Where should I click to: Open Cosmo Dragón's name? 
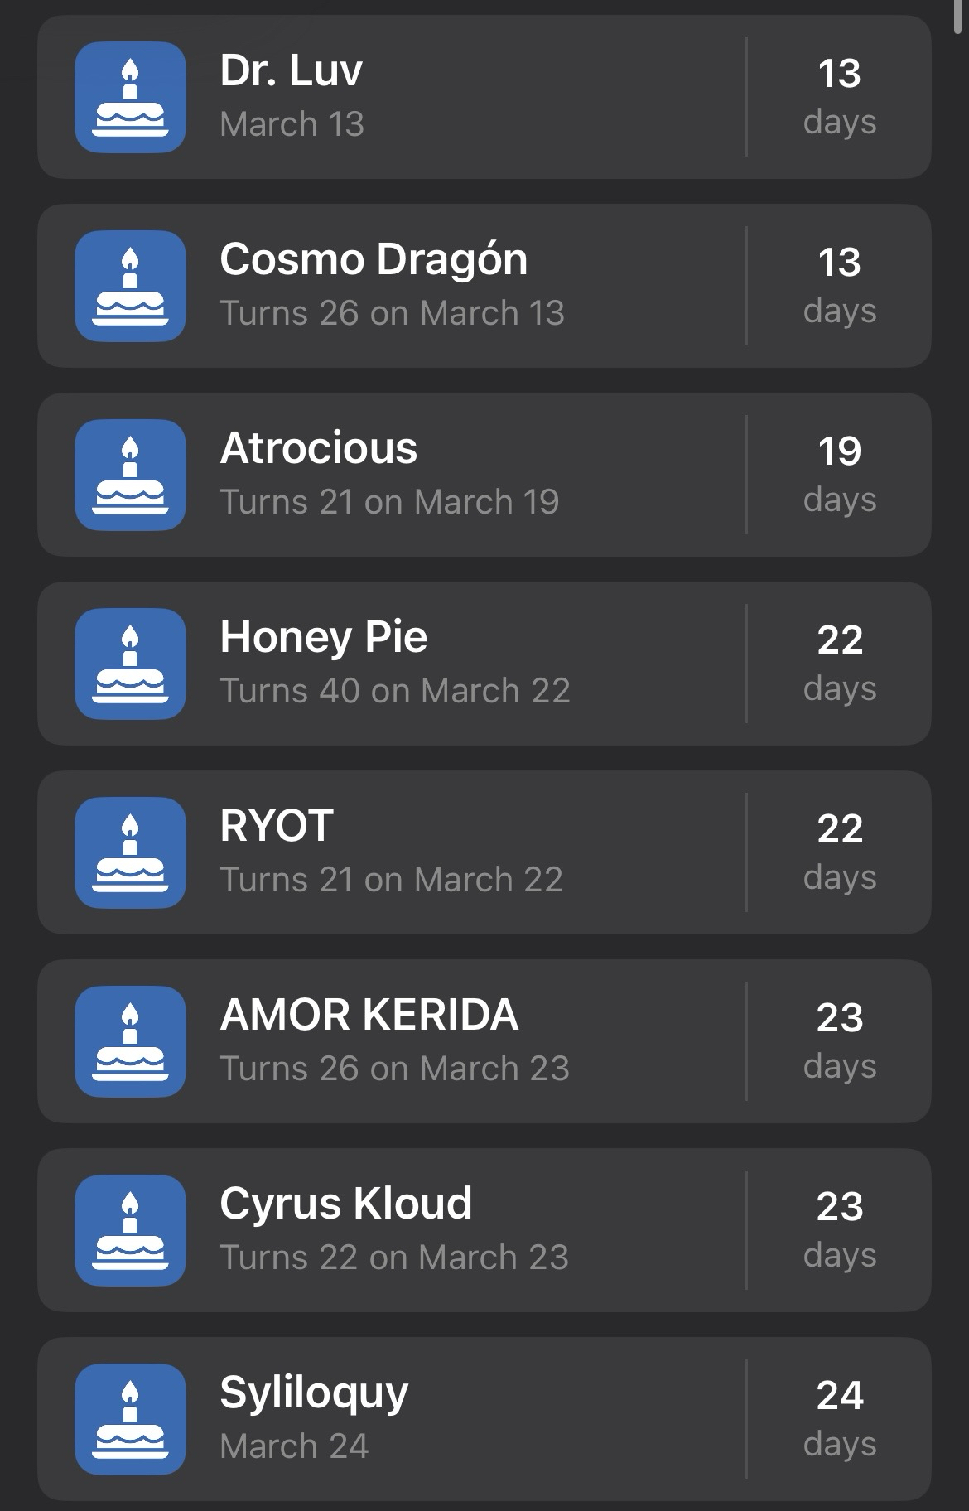tap(373, 259)
